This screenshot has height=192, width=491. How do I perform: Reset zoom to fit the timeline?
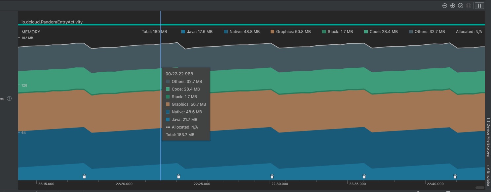pyautogui.click(x=461, y=6)
